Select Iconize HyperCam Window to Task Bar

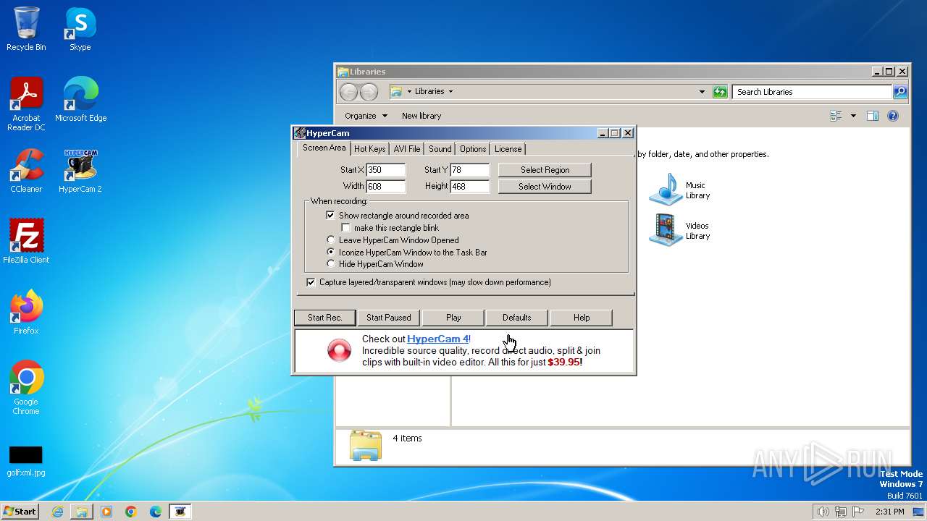coord(331,253)
